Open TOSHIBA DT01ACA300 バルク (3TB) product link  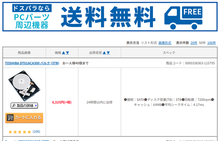pos(32,63)
